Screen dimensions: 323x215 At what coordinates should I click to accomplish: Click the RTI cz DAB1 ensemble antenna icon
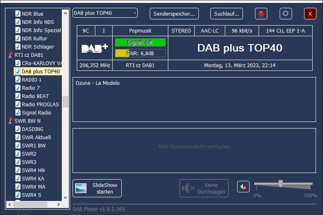pyautogui.click(x=11, y=55)
